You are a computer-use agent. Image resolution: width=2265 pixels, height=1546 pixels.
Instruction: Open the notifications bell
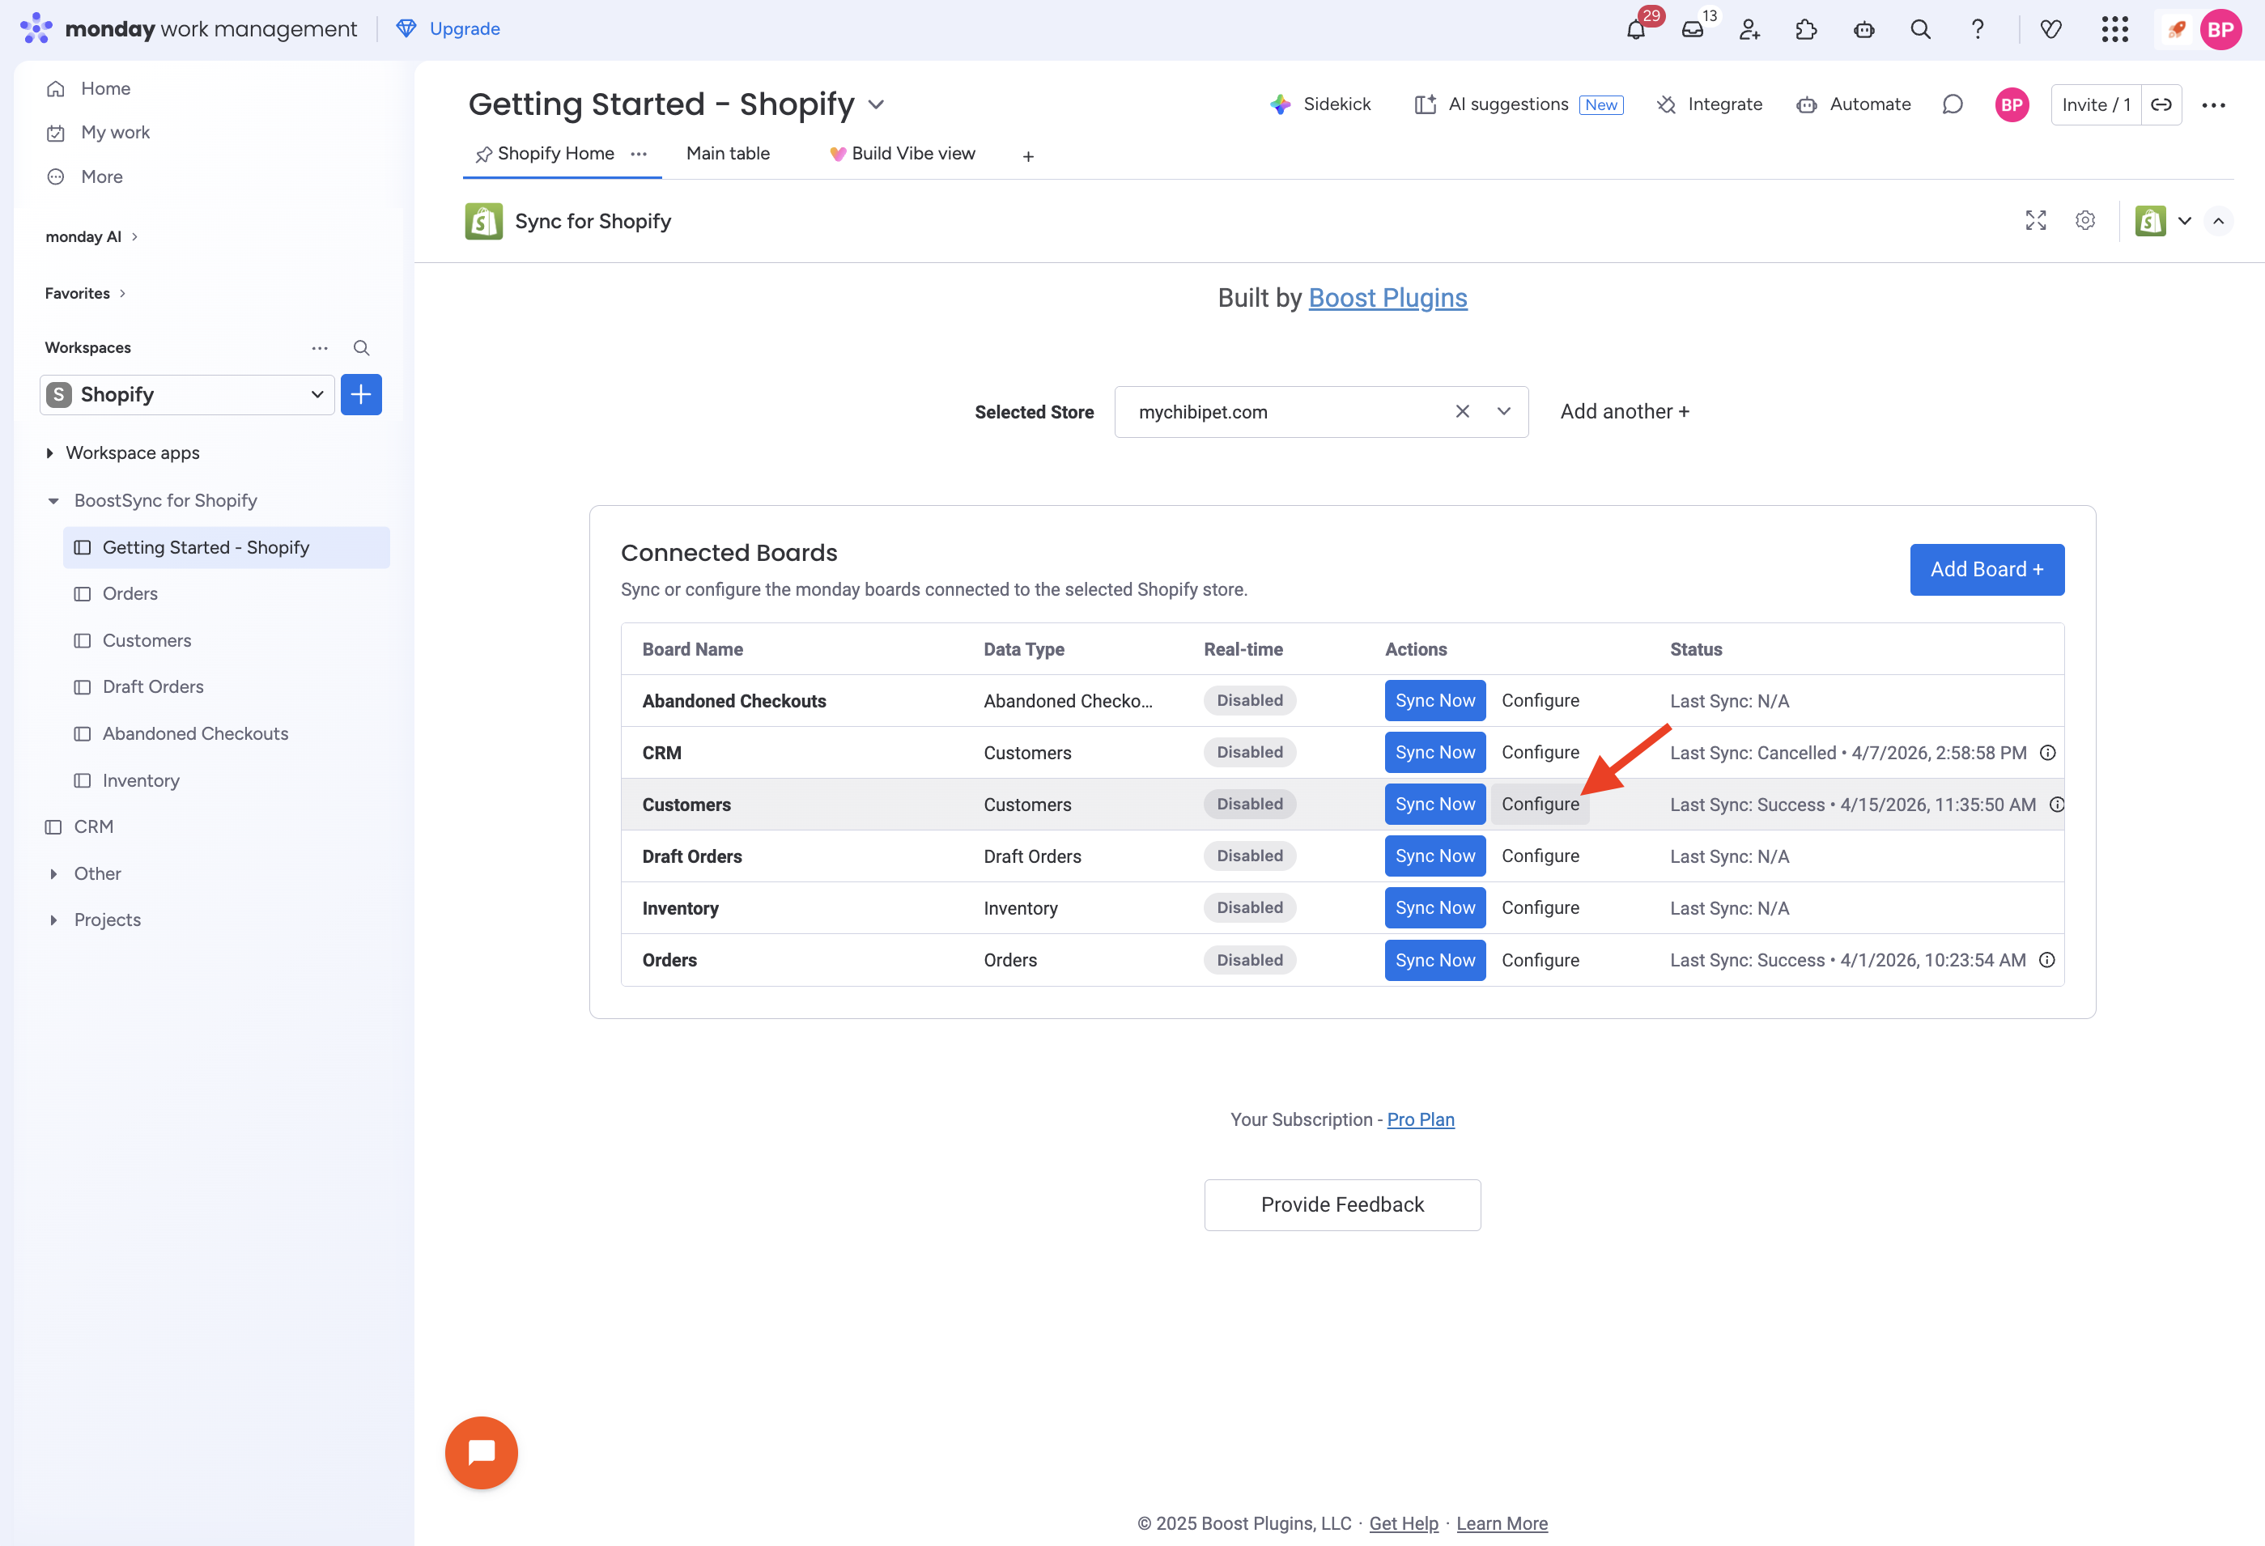click(1636, 29)
